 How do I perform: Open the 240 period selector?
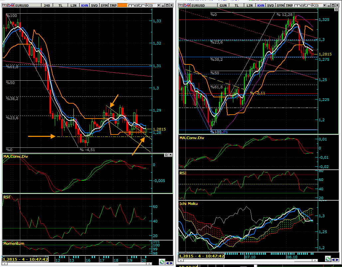point(47,6)
